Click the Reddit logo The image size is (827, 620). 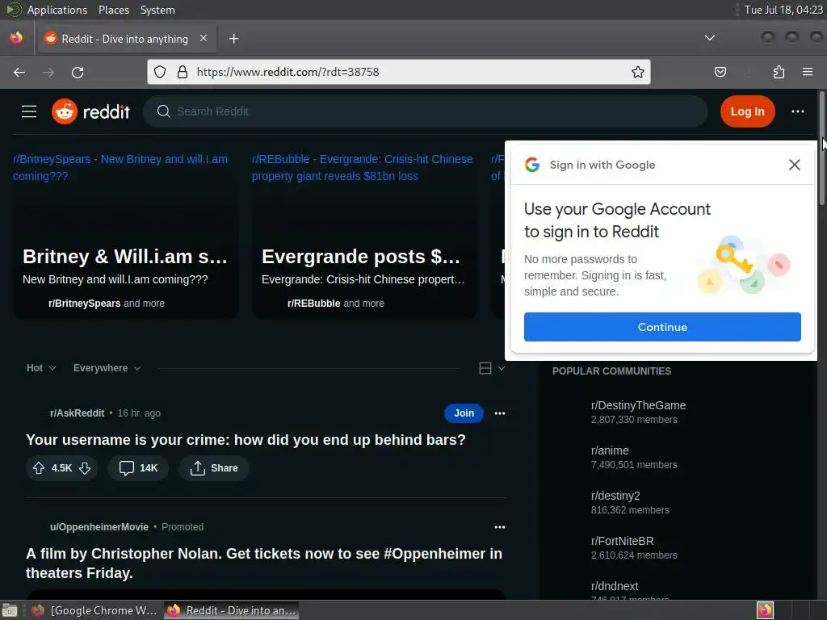90,111
